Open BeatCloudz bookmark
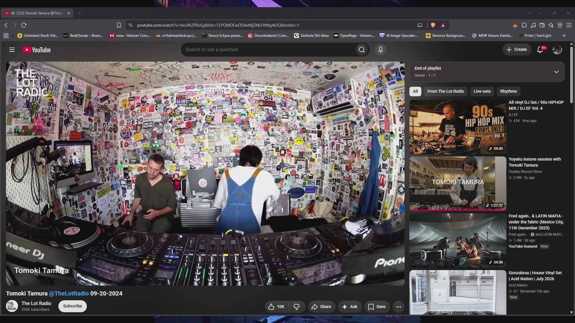 coord(83,36)
